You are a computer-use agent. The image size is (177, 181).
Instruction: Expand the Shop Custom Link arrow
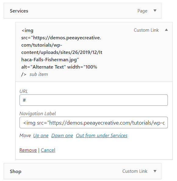(x=155, y=171)
